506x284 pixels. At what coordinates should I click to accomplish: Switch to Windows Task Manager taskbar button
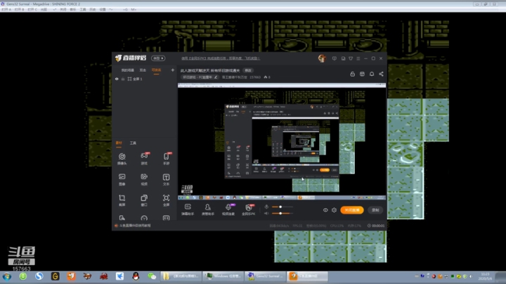[223, 276]
